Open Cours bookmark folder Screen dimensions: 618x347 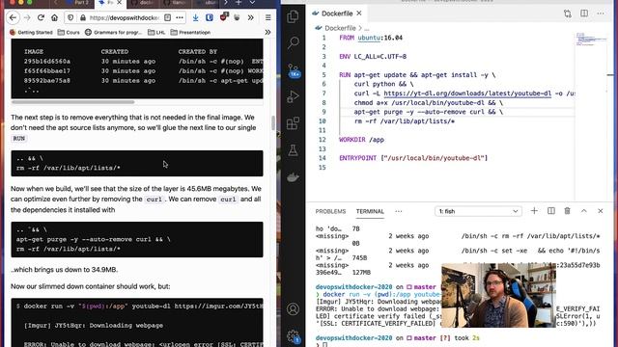coord(69,32)
